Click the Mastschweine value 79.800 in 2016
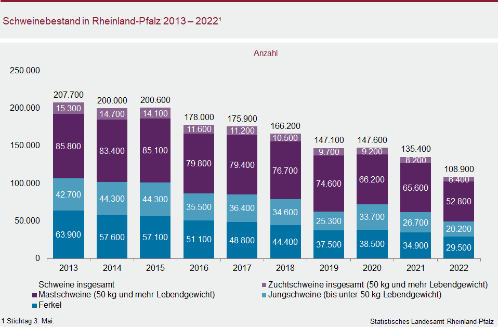Viewport: 498px width, 327px height. pyautogui.click(x=199, y=163)
